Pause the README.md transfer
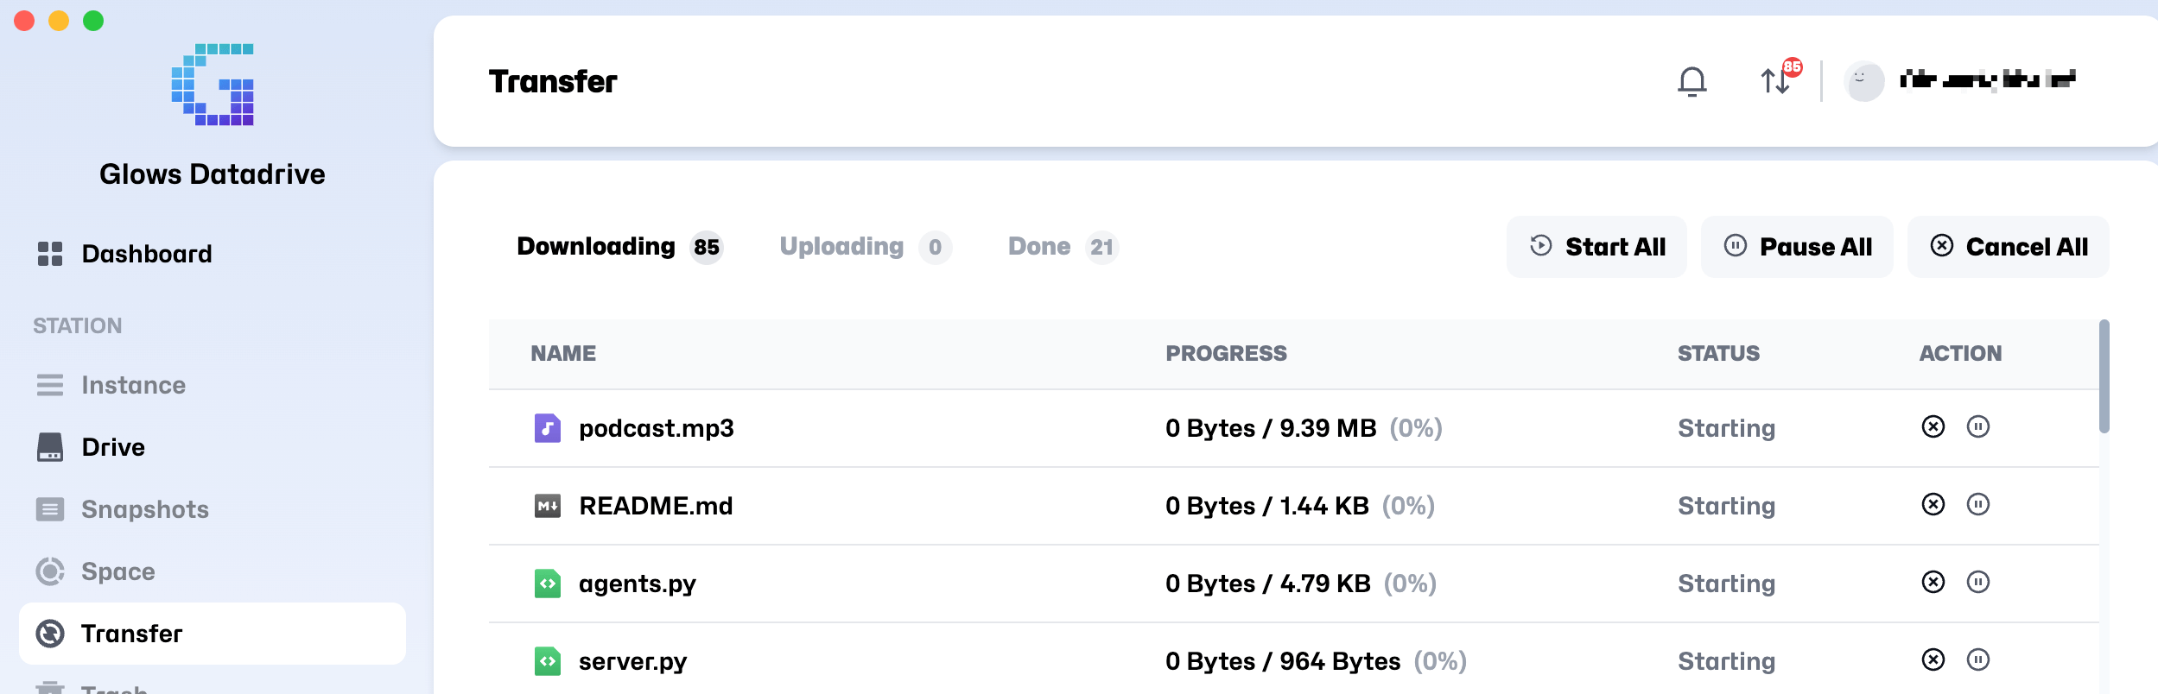This screenshot has width=2158, height=694. click(1977, 505)
